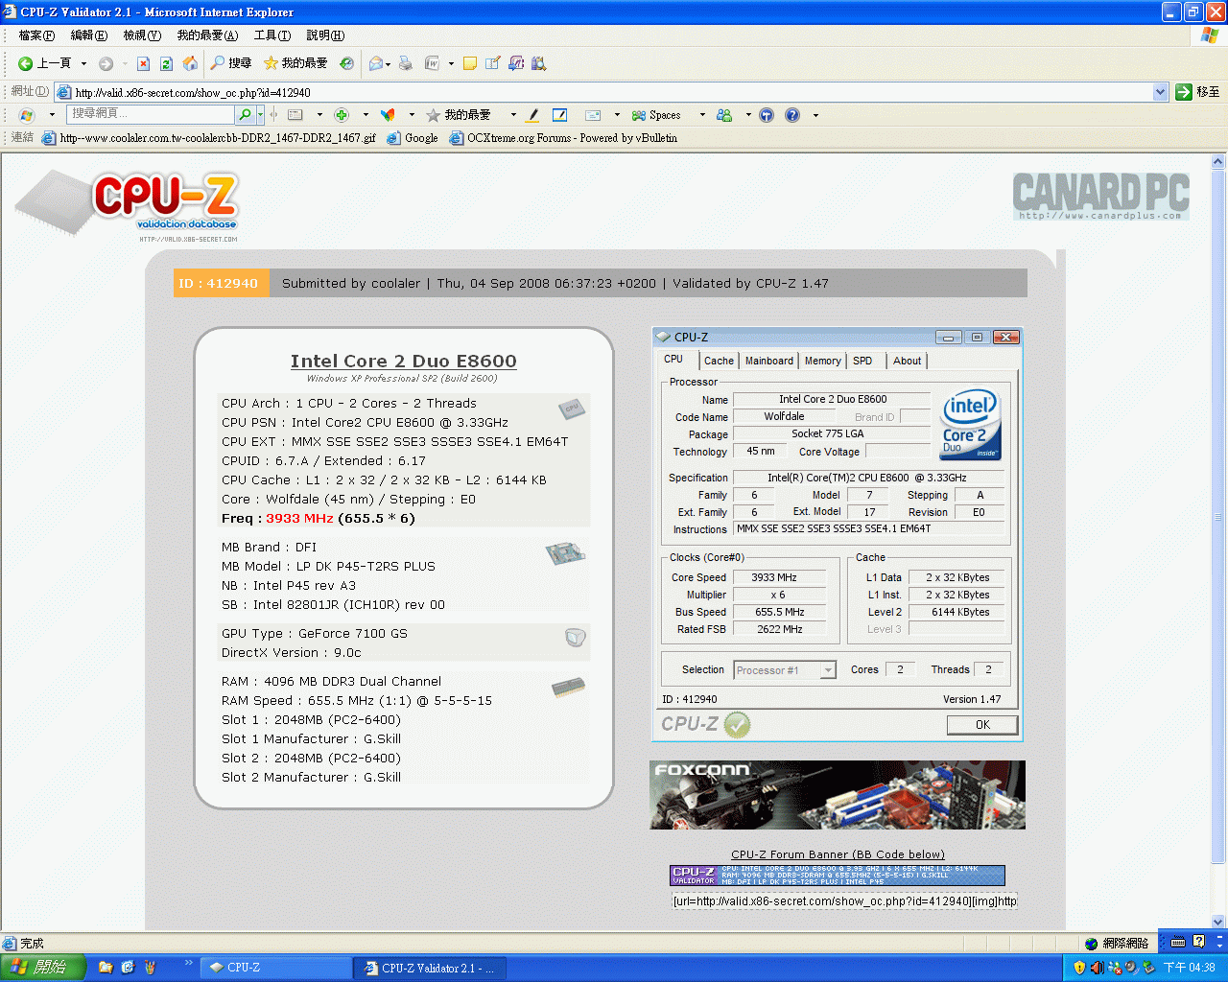Open the 搜尋 search pane
Image resolution: width=1228 pixels, height=982 pixels.
tap(231, 63)
